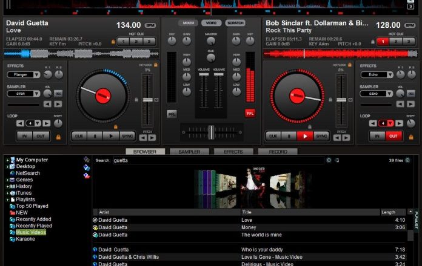Click the sampler REC button on left deck
Screen dimensions: 422x266
tap(59, 93)
